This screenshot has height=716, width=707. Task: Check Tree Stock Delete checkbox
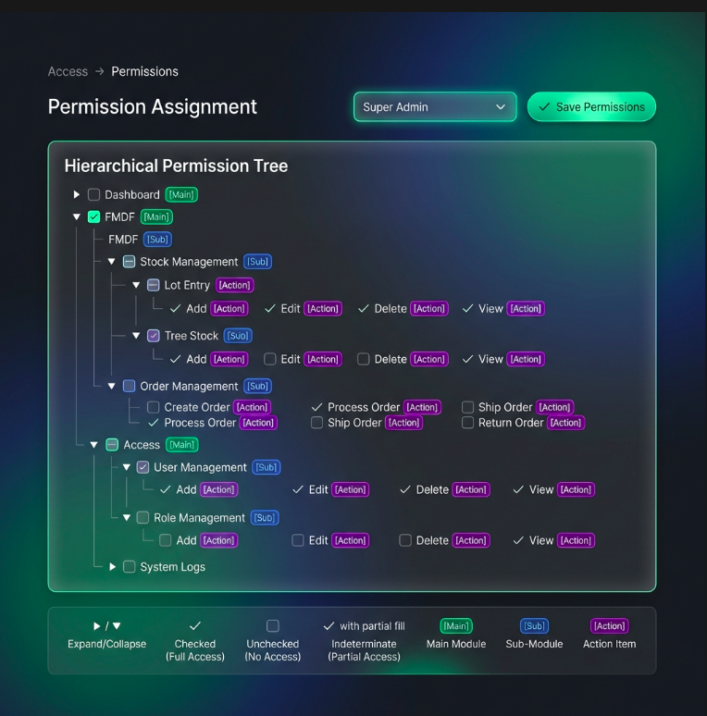pos(364,359)
